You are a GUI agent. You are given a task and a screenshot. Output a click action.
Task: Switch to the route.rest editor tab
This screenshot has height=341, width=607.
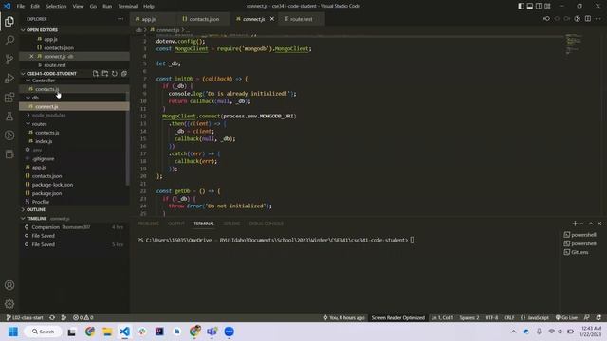pos(302,19)
